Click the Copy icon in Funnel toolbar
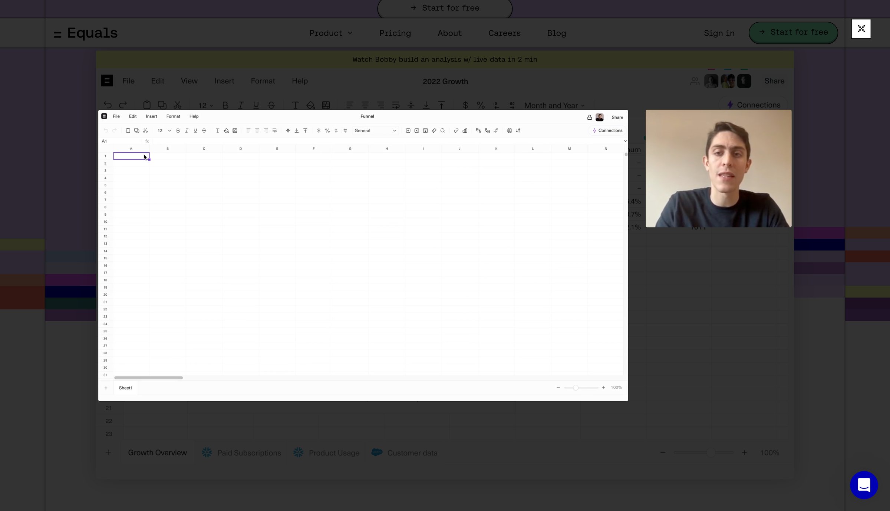The width and height of the screenshot is (890, 511). [136, 130]
